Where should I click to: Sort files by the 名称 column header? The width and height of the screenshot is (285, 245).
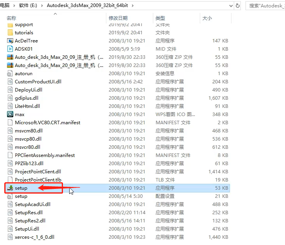(x=11, y=18)
